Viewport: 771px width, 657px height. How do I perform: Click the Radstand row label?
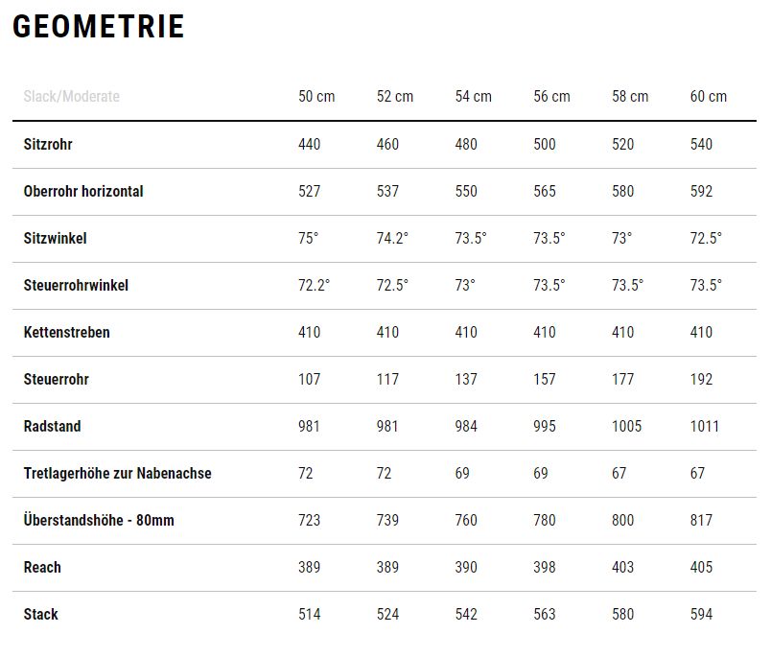coord(53,427)
